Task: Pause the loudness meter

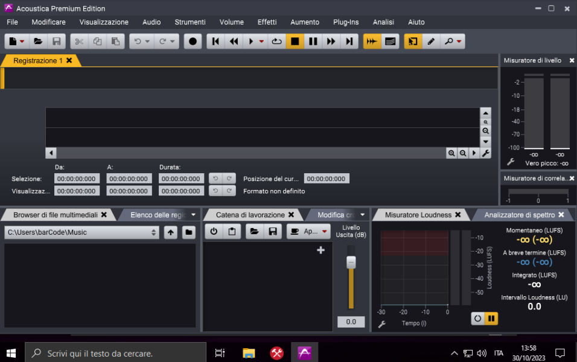Action: click(491, 319)
